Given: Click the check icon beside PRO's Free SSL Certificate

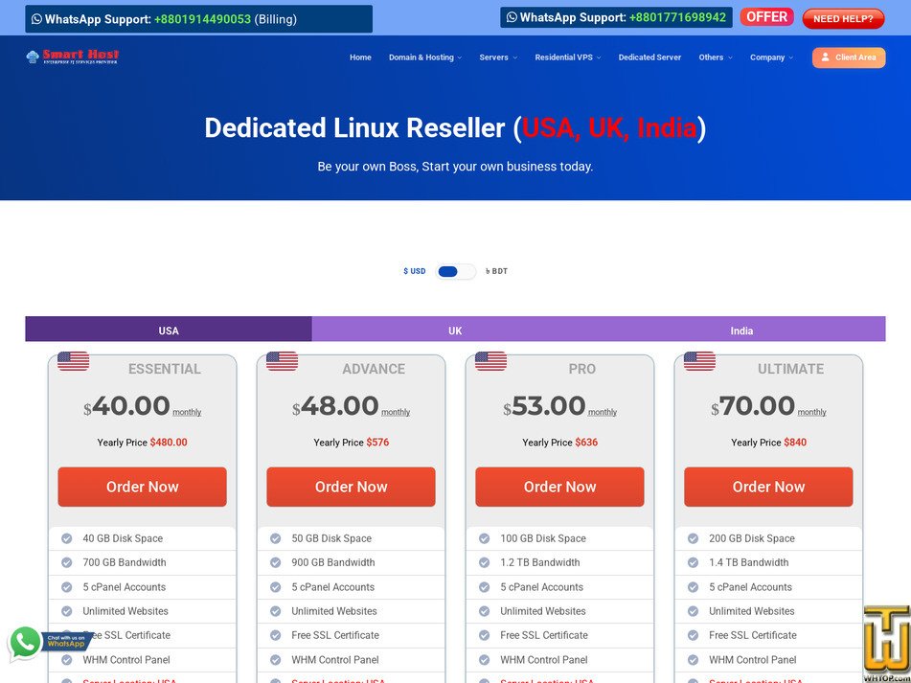Looking at the screenshot, I should pyautogui.click(x=484, y=635).
